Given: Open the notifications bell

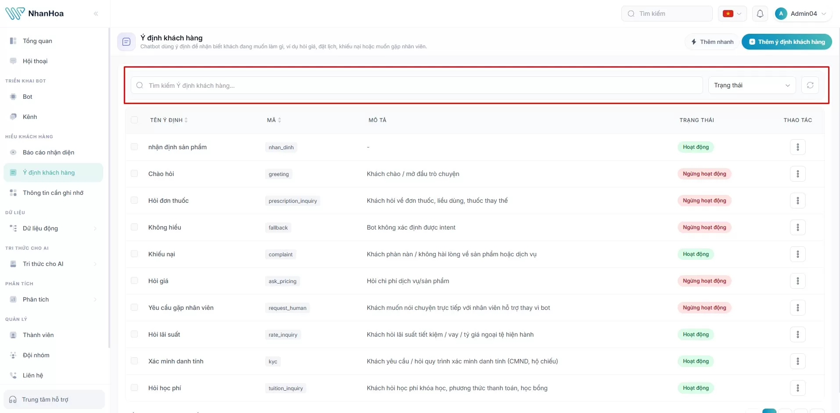Looking at the screenshot, I should (760, 14).
